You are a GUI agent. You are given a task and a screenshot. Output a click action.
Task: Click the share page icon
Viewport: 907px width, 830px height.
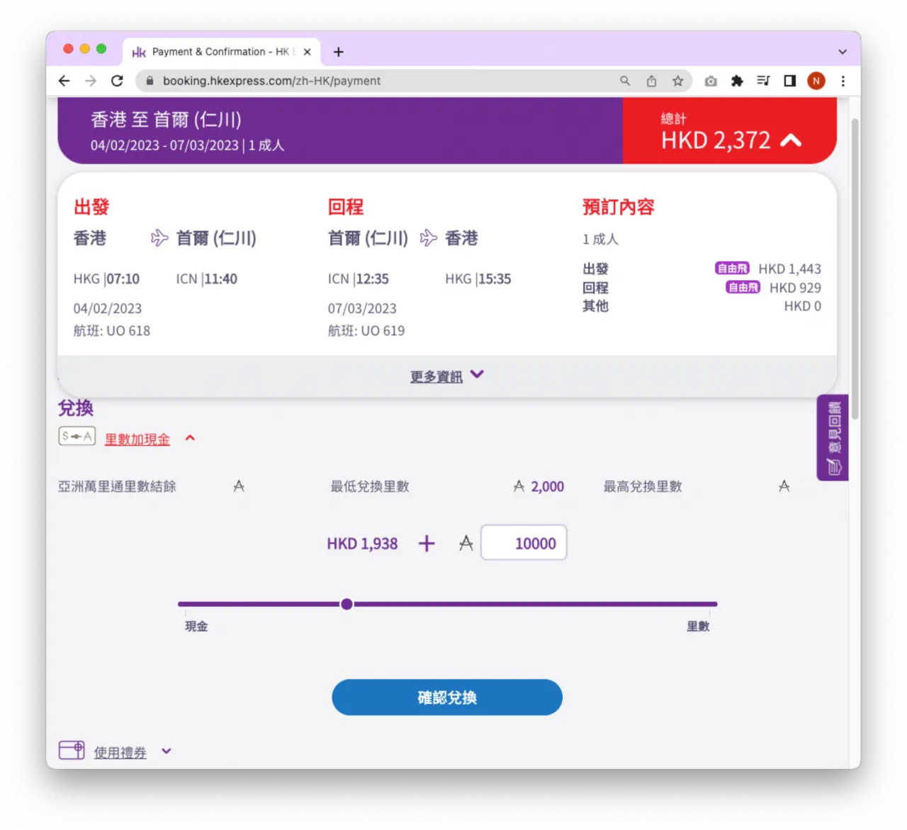651,81
